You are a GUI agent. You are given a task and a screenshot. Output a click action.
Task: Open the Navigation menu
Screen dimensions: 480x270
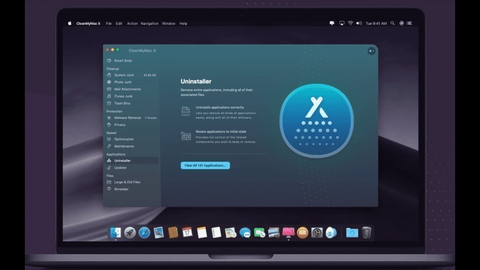point(150,24)
